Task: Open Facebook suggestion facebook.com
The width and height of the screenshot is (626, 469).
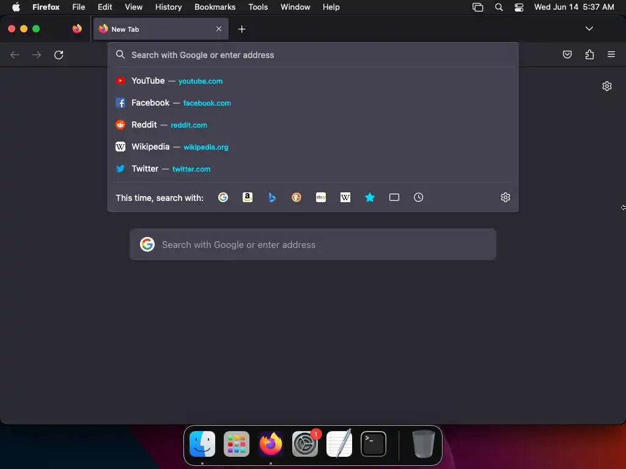Action: pos(313,103)
